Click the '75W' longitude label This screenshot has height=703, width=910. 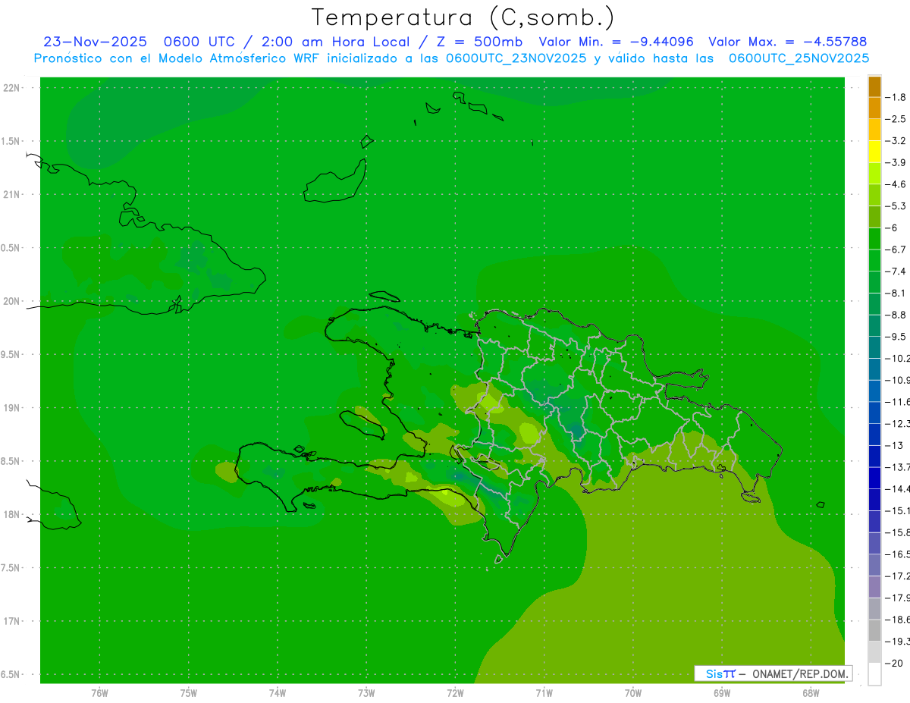point(189,692)
